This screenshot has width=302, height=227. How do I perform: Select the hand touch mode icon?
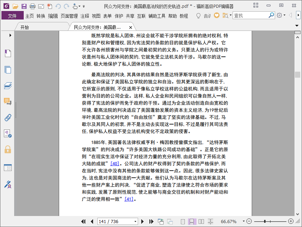75,6
